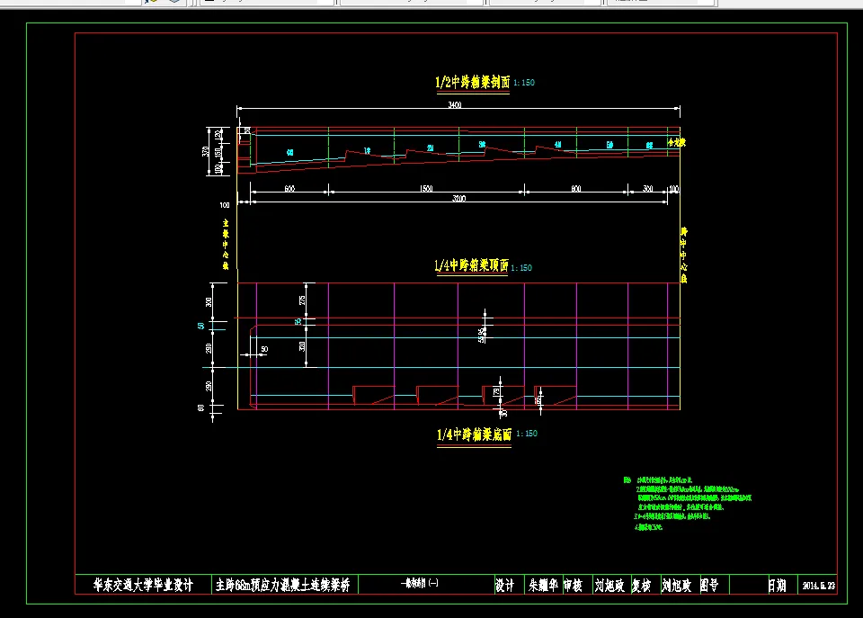The width and height of the screenshot is (863, 618).
Task: Pick the cyan 50 dimension left of plan
Action: (200, 326)
